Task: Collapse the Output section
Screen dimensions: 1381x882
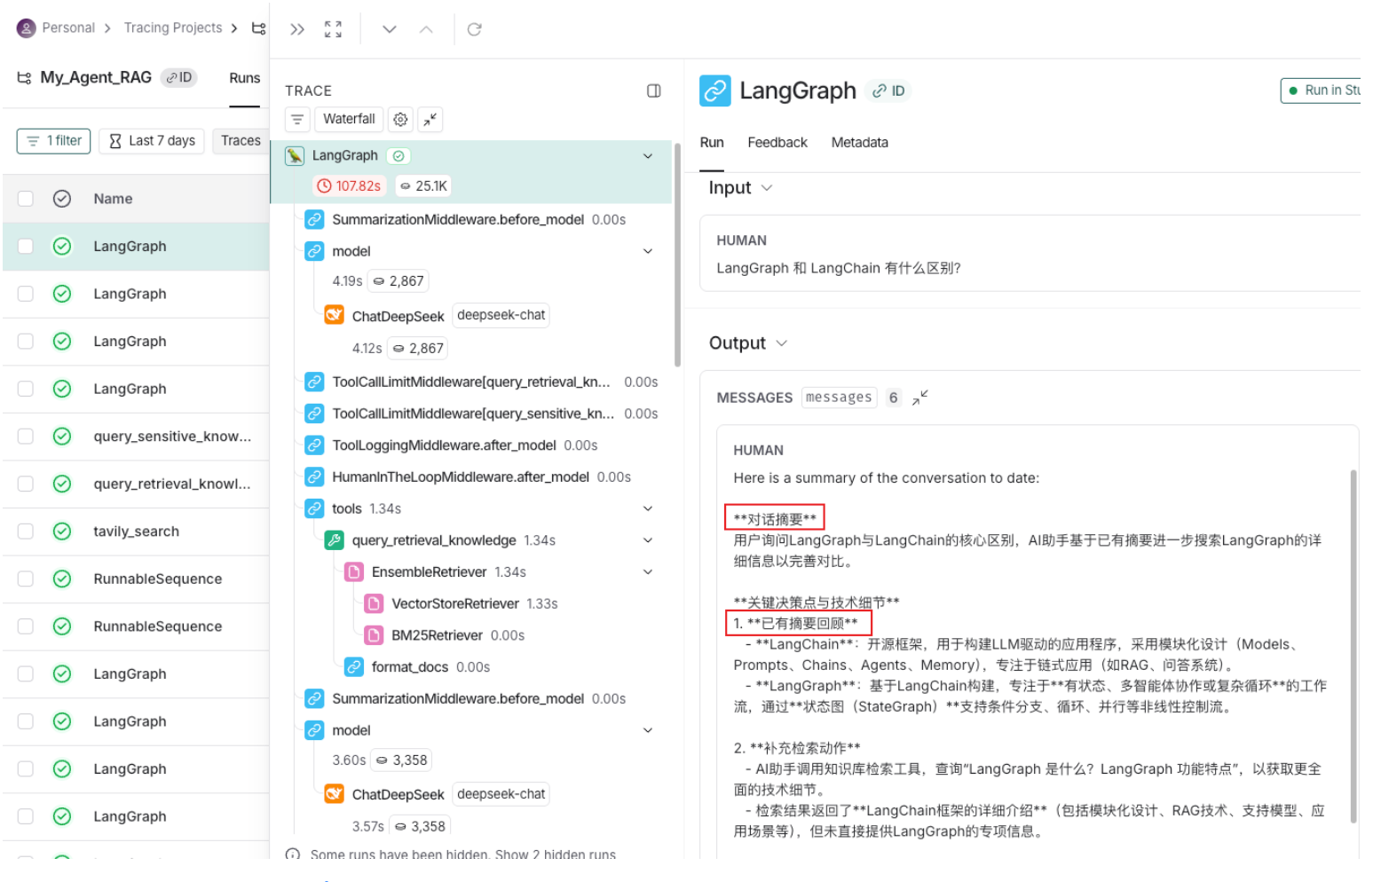Action: pos(781,343)
